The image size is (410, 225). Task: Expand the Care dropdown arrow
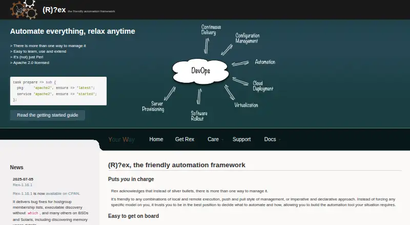point(222,140)
